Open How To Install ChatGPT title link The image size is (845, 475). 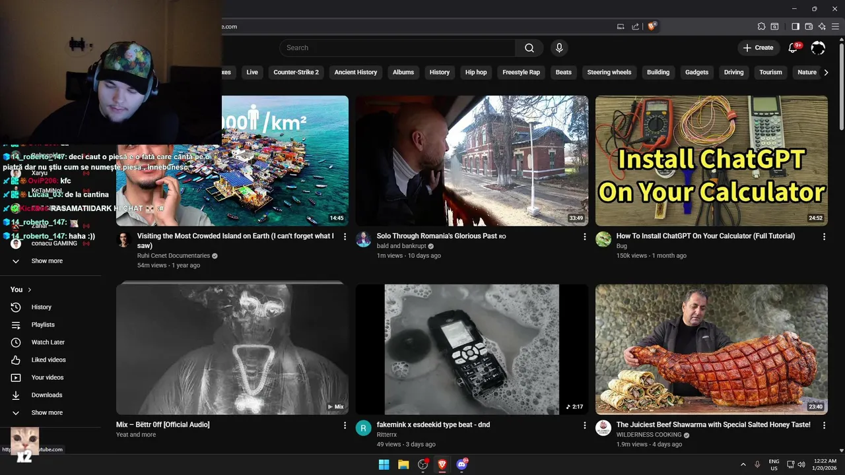[x=706, y=236]
